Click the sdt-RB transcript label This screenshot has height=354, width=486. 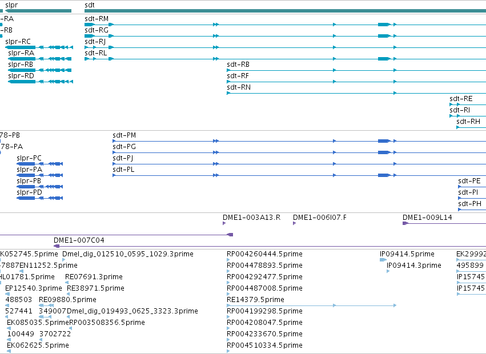[x=238, y=65]
